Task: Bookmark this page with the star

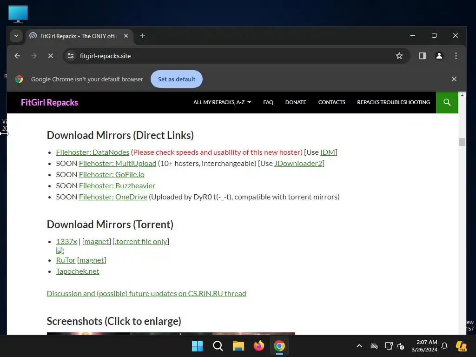Action: tap(399, 56)
